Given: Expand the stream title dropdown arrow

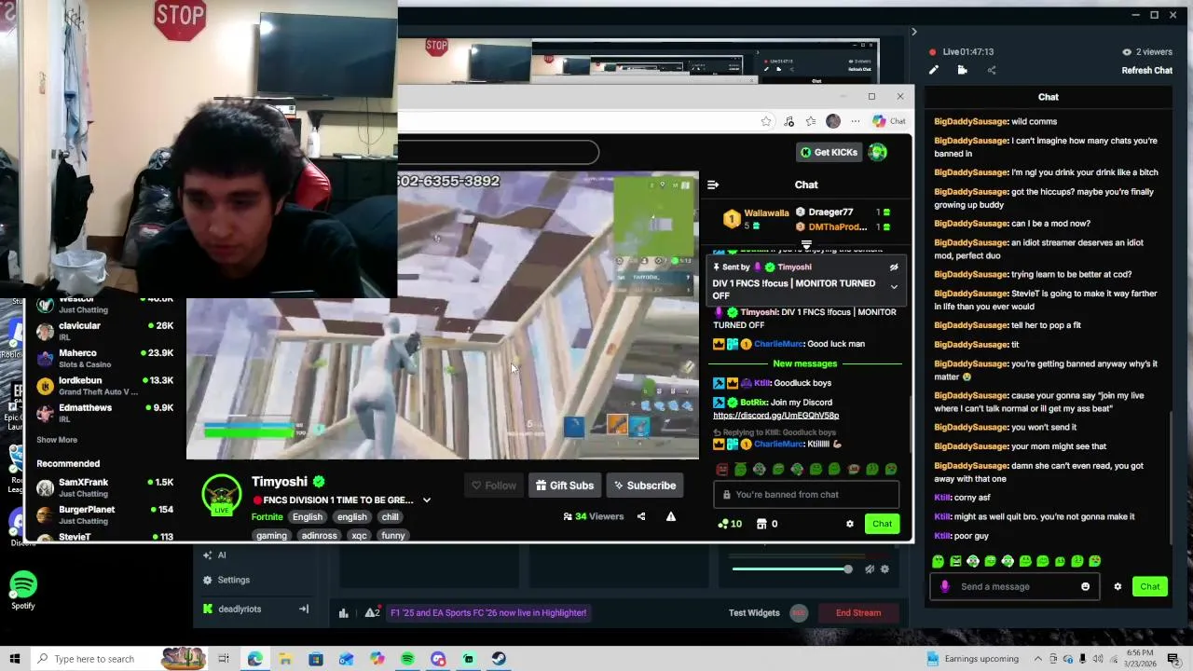Looking at the screenshot, I should [x=426, y=500].
